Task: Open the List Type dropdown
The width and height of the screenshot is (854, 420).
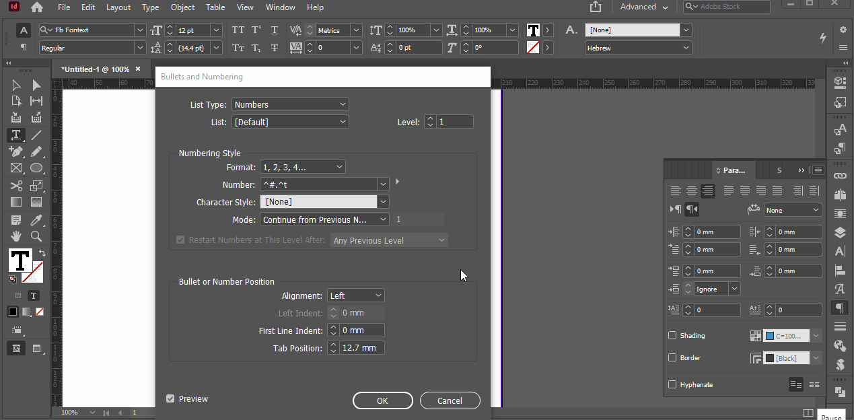Action: point(290,104)
